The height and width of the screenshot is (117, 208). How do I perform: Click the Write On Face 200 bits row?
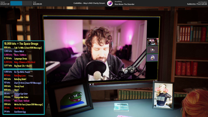23,105
